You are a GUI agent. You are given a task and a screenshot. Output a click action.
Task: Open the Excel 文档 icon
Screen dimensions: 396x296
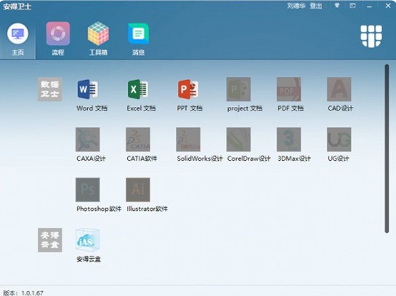point(137,89)
